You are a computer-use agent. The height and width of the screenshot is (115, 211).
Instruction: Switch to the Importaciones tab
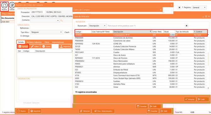[x=58, y=42]
